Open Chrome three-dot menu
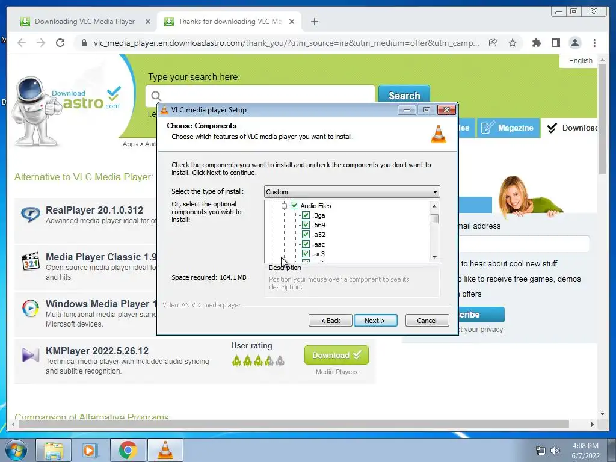The image size is (616, 462). [594, 43]
